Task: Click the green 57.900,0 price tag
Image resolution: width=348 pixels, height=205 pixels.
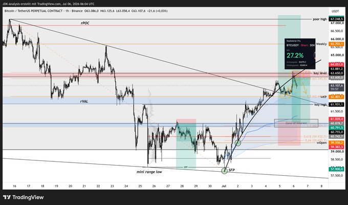Action: (337, 169)
